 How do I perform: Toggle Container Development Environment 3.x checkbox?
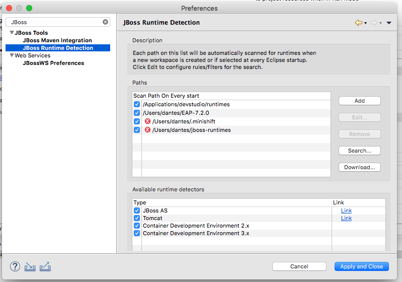tap(137, 233)
